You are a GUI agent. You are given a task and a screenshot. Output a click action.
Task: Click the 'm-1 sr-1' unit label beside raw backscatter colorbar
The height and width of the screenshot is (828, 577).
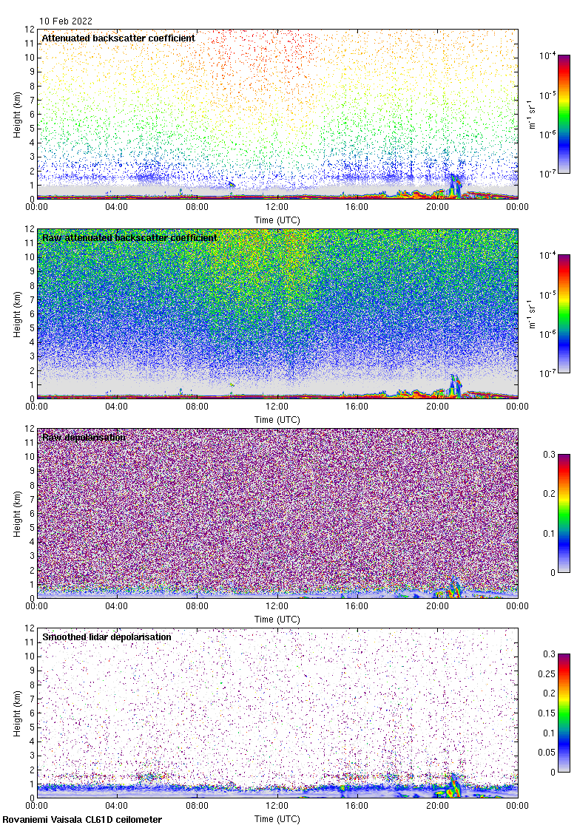click(x=531, y=313)
